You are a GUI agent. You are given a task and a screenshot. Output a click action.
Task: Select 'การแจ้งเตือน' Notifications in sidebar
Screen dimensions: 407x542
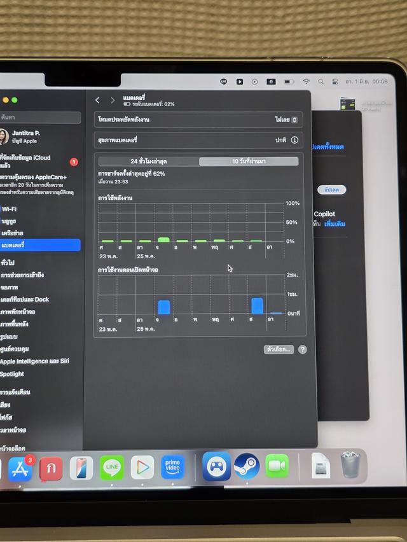40,392
